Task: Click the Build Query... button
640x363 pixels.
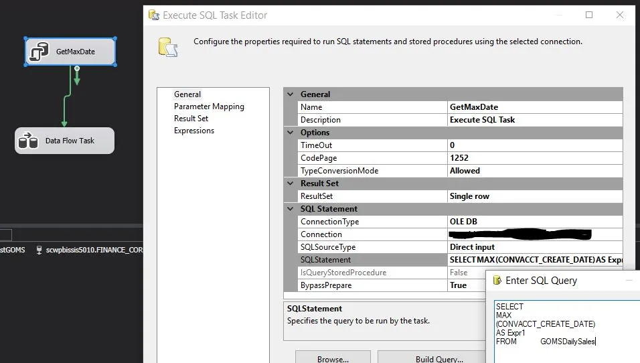Action: pos(432,358)
